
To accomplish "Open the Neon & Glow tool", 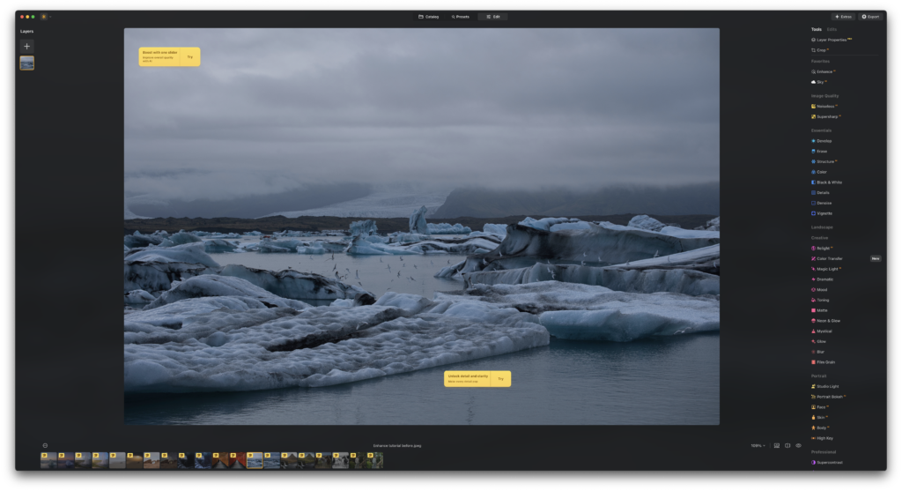I will point(826,321).
